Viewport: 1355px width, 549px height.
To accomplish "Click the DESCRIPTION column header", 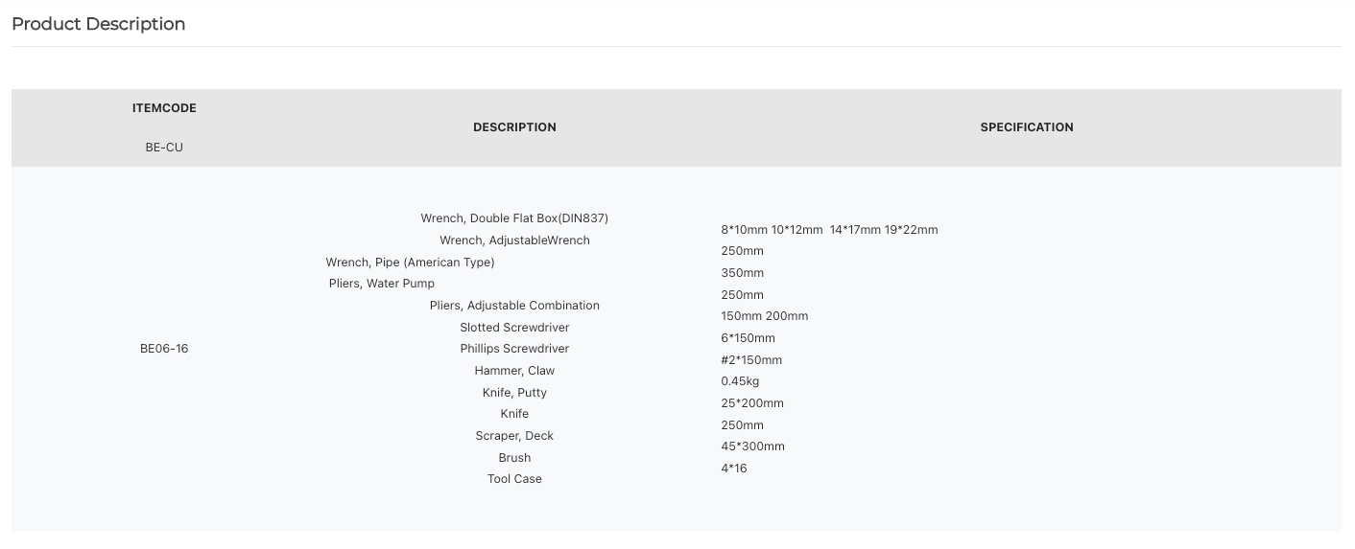I will click(x=514, y=127).
